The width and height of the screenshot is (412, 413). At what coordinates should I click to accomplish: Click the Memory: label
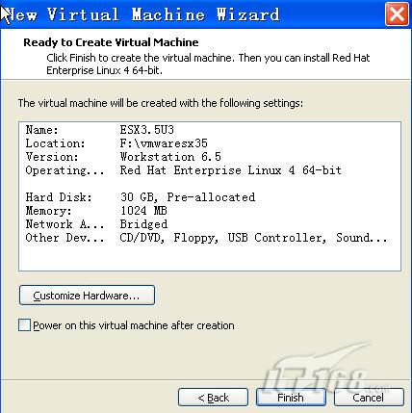49,211
